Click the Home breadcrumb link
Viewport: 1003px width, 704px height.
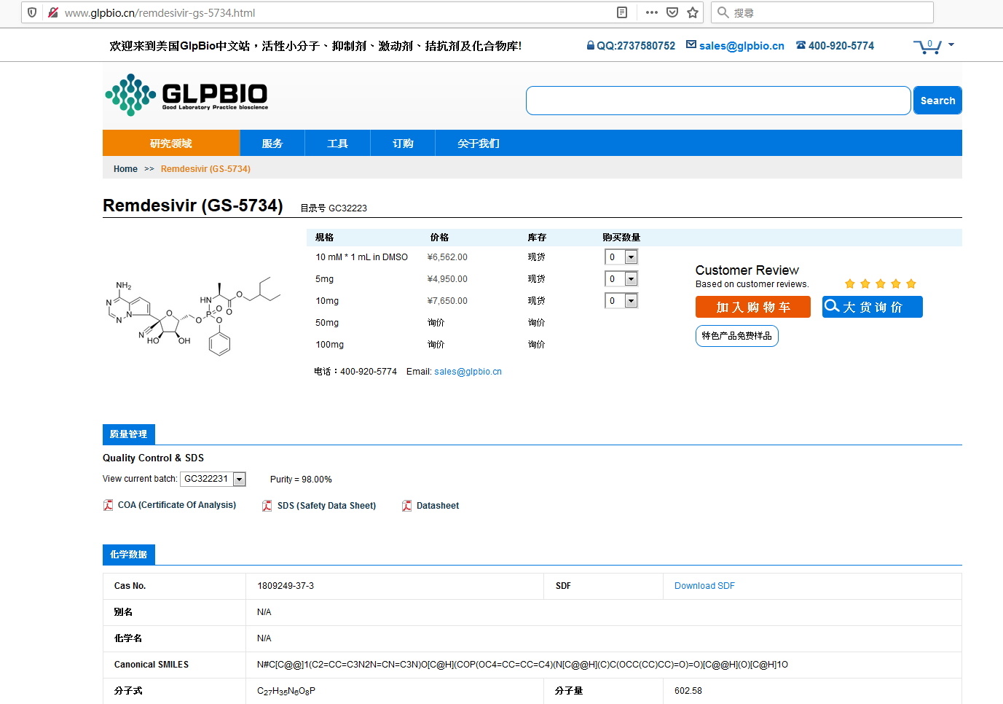pos(125,169)
